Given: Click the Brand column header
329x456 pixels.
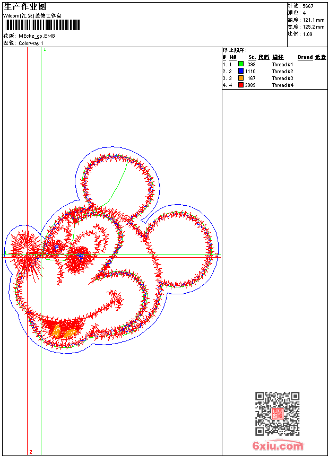Looking at the screenshot, I should click(x=305, y=57).
